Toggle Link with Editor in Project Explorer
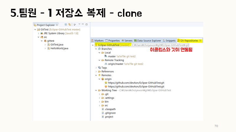The height and width of the screenshot is (132, 236). (69, 25)
